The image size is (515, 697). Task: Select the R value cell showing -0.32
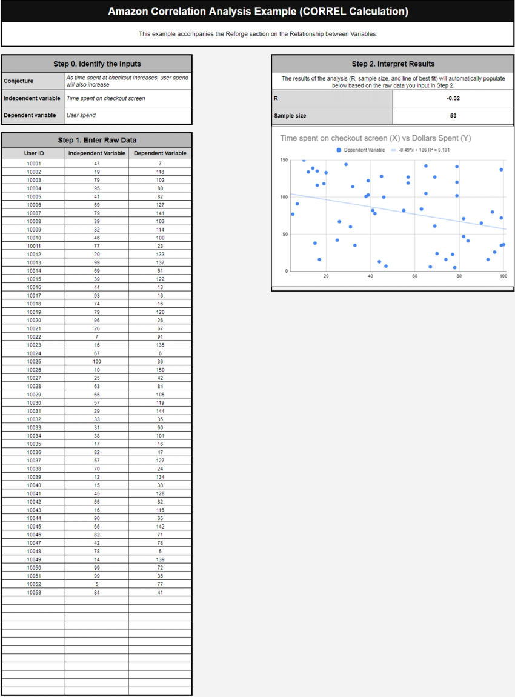click(453, 99)
